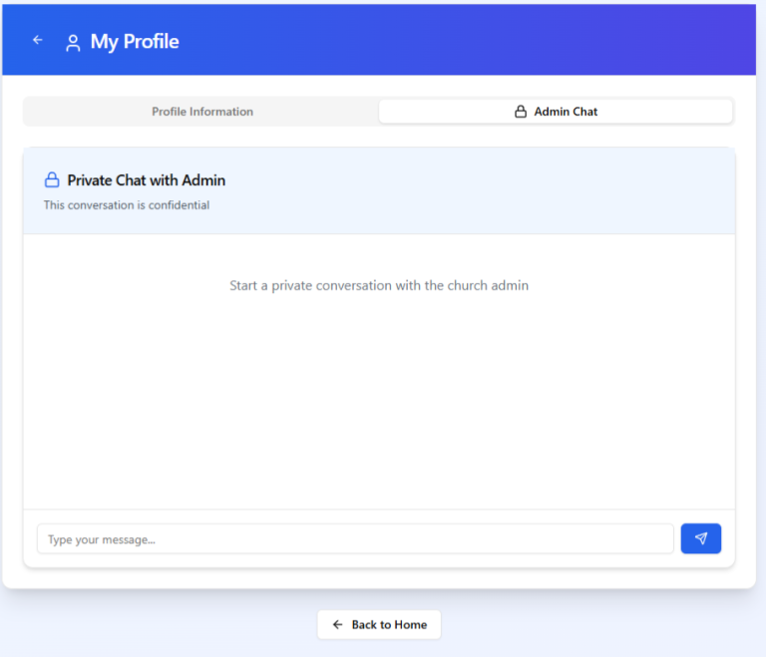Click the blue lock icon beside Private Chat
The height and width of the screenshot is (657, 766).
[52, 180]
